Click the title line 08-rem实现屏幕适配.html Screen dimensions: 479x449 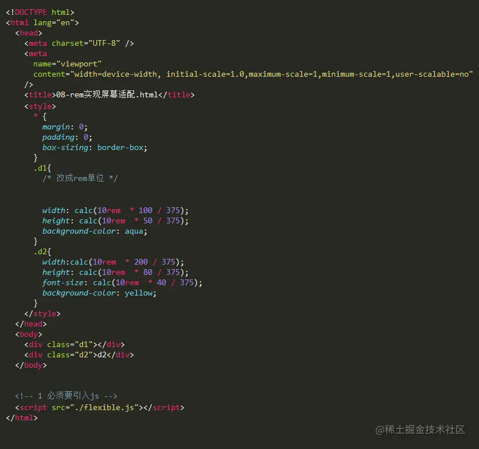(x=109, y=94)
